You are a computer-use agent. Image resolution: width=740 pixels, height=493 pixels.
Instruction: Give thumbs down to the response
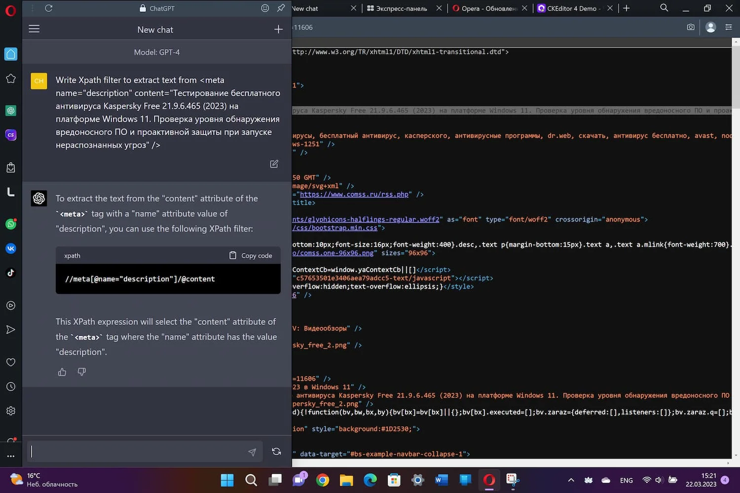click(x=82, y=372)
